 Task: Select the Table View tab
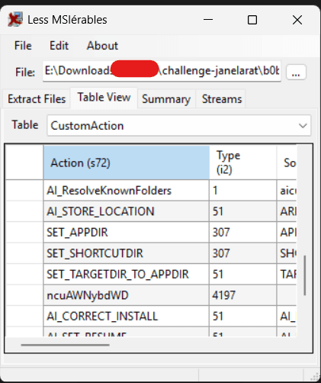[104, 98]
